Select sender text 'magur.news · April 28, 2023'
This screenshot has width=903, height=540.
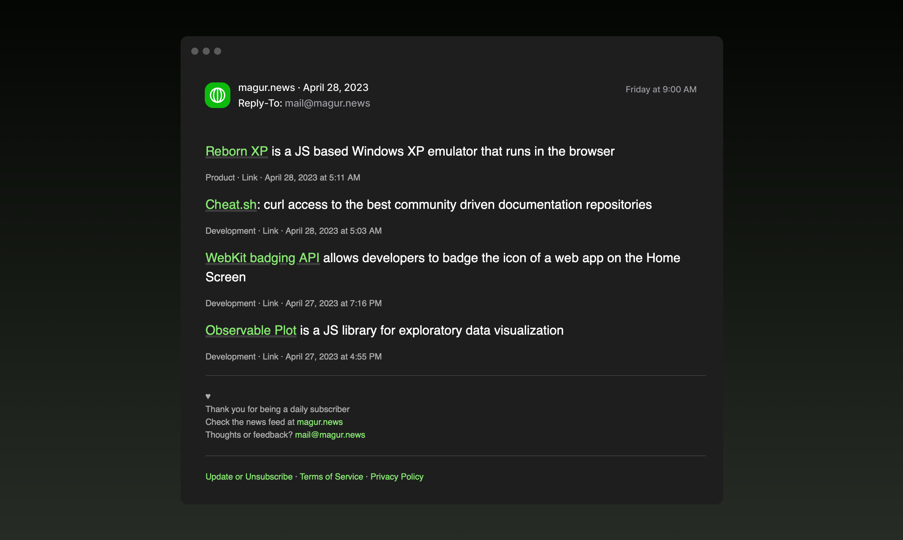pos(303,88)
